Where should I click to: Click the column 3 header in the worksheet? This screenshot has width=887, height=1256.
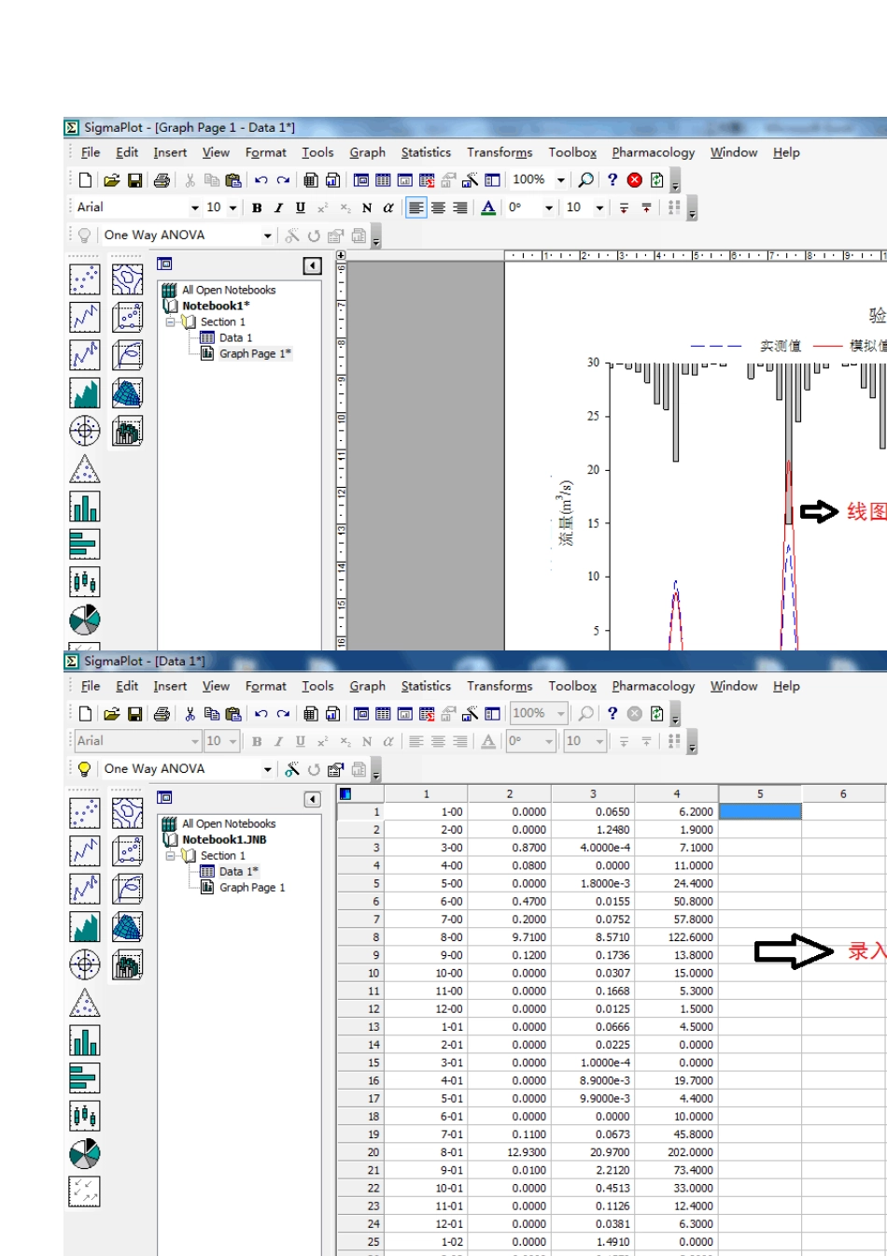593,793
